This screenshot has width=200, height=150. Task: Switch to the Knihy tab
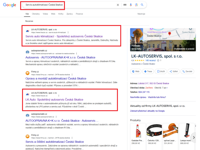pos(61,14)
